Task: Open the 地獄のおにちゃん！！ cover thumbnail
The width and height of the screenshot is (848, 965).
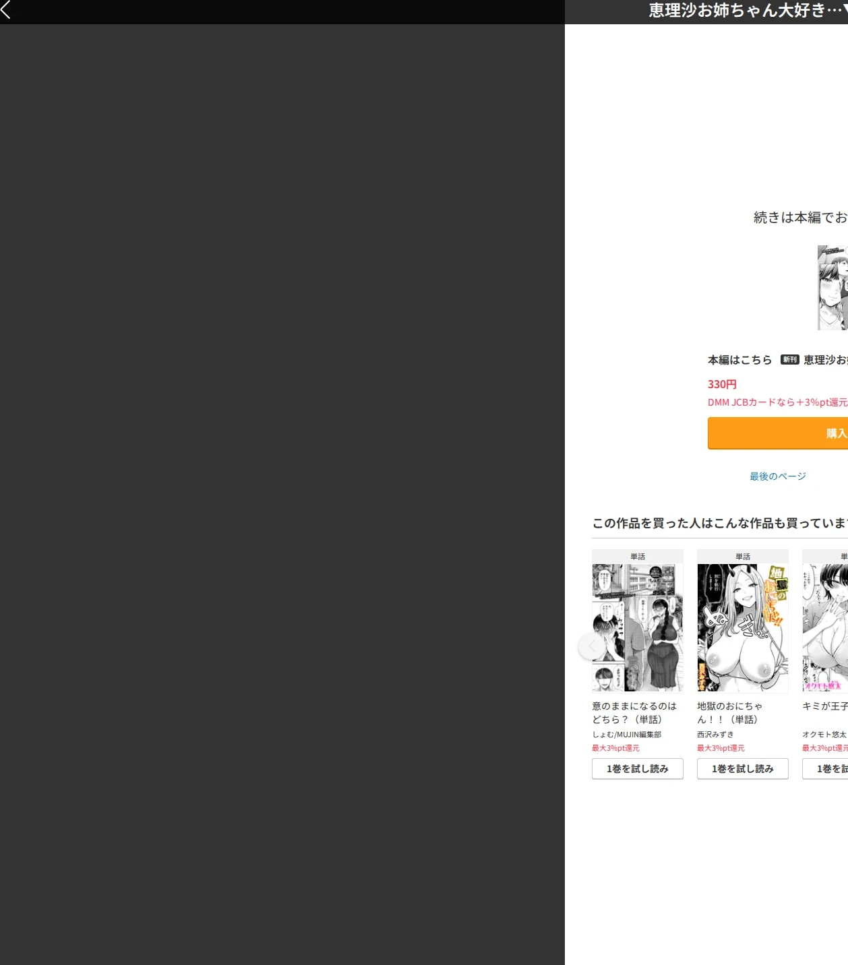Action: 743,628
